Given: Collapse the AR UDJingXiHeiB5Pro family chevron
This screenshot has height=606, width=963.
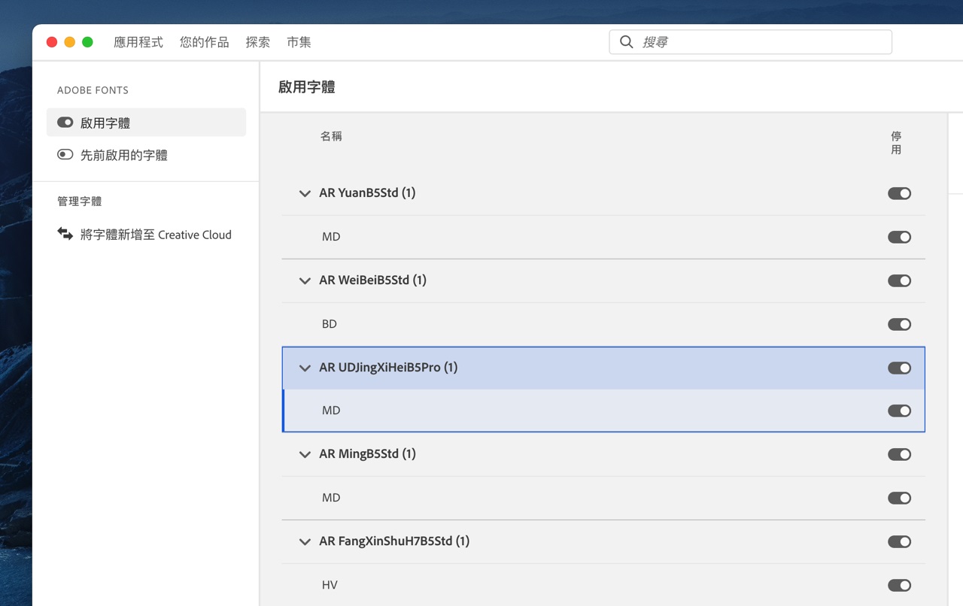Looking at the screenshot, I should pos(305,368).
